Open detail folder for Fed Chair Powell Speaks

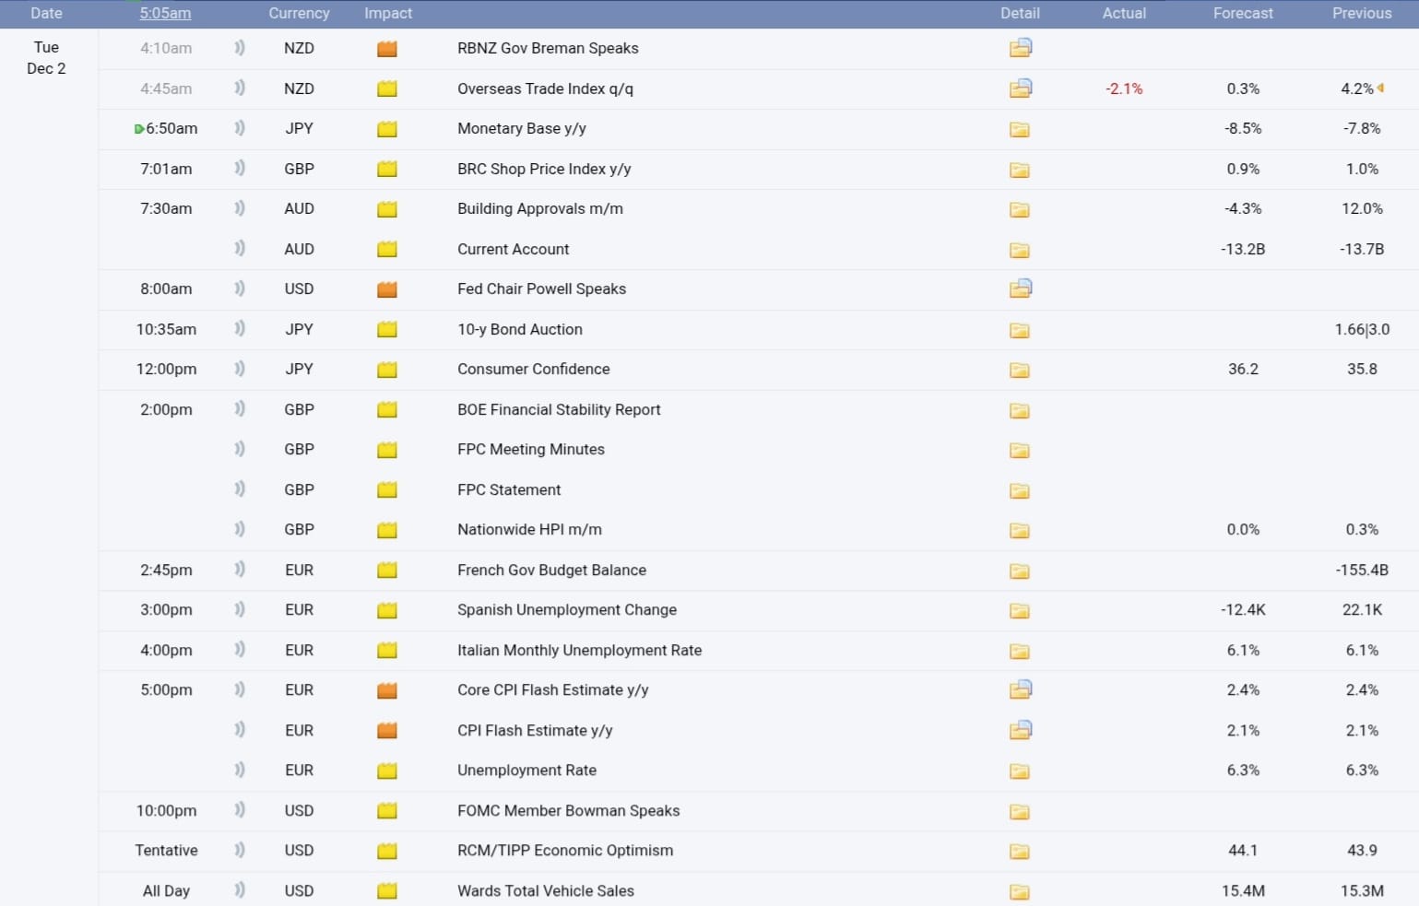click(x=1020, y=288)
